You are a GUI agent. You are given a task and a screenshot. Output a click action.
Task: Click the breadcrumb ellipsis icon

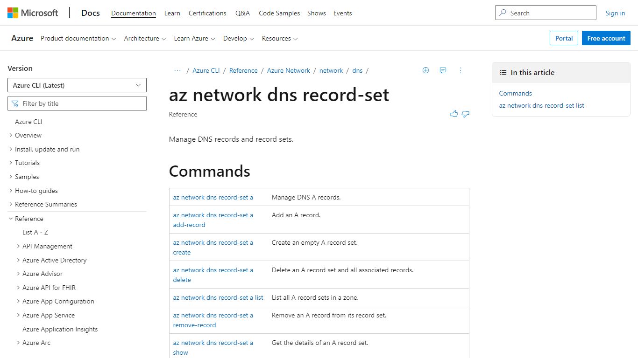(177, 70)
